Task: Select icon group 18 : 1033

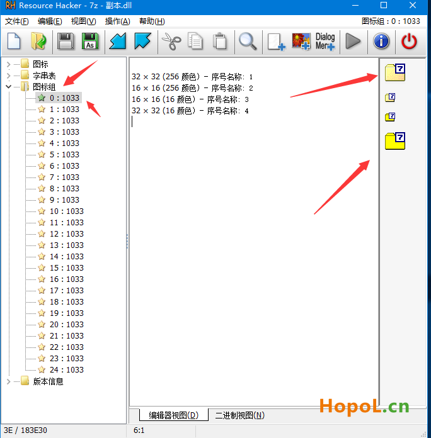Action: [x=67, y=301]
